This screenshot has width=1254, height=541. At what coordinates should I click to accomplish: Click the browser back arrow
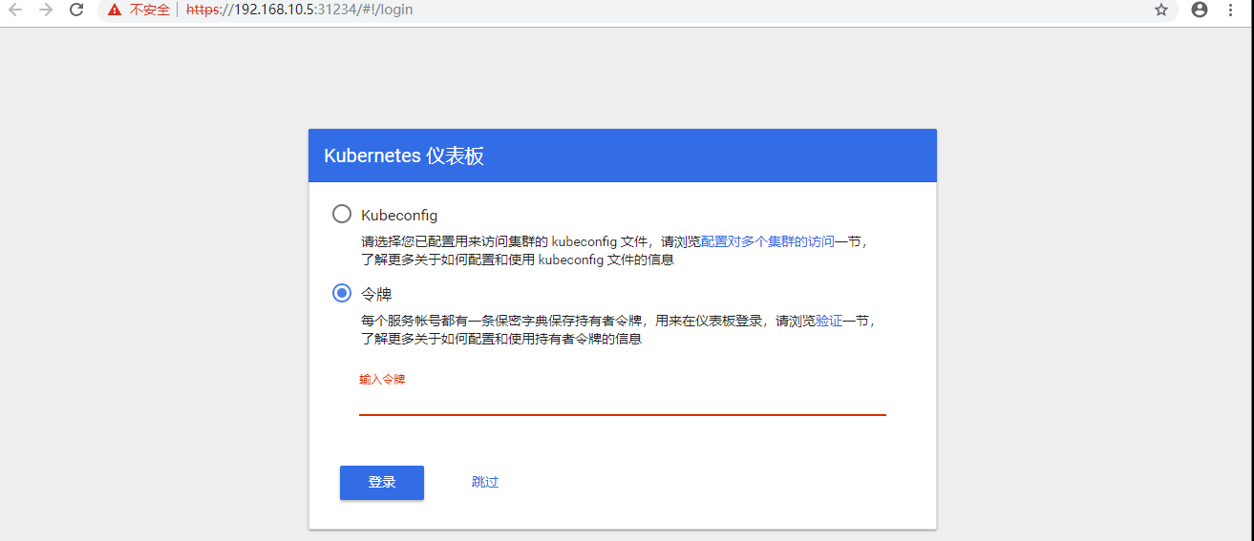tap(16, 10)
